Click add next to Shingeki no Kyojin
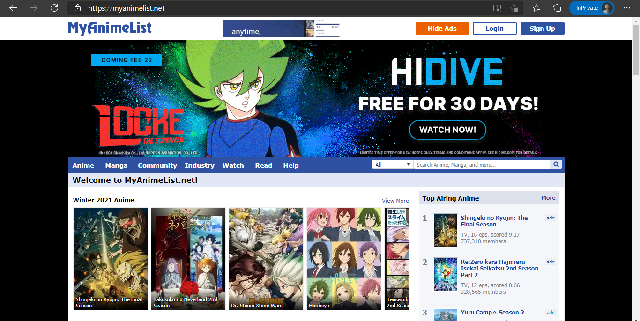 pyautogui.click(x=551, y=218)
